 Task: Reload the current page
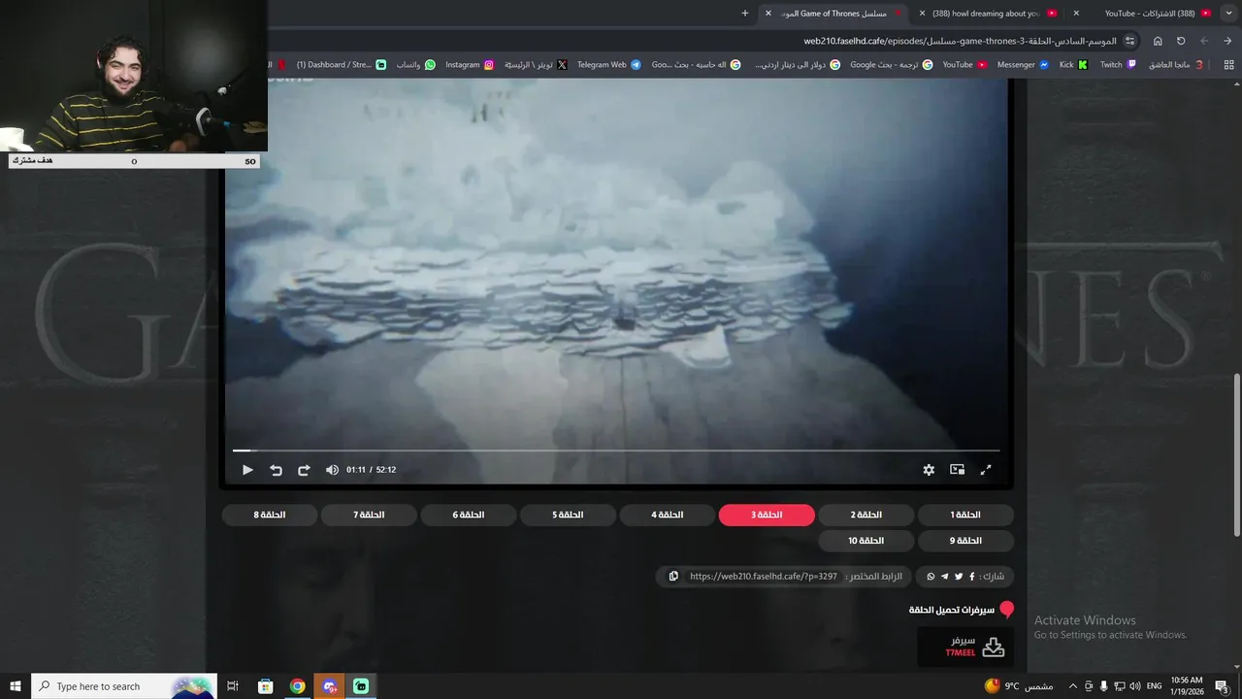(x=1181, y=41)
